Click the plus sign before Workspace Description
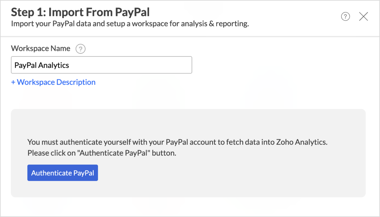 click(x=13, y=82)
